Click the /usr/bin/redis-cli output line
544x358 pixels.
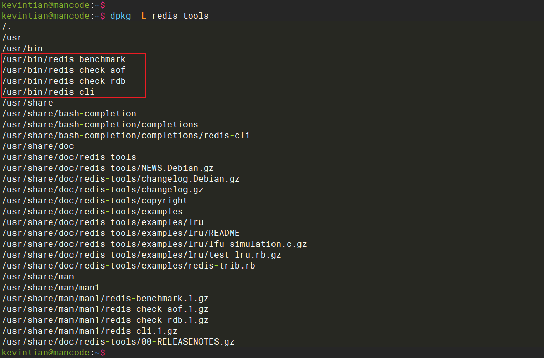tap(48, 92)
